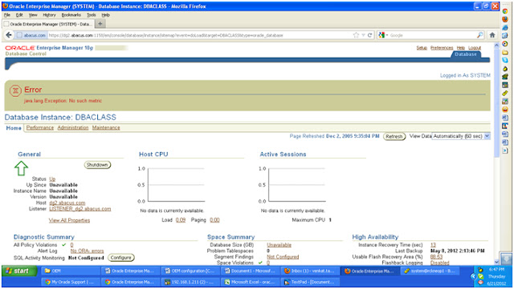Switch to Inbox (1) Firefox window in taskbar
This screenshot has width=514, height=289.
click(311, 271)
